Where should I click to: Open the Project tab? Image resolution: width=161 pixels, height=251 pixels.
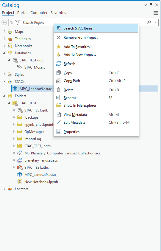[8, 13]
